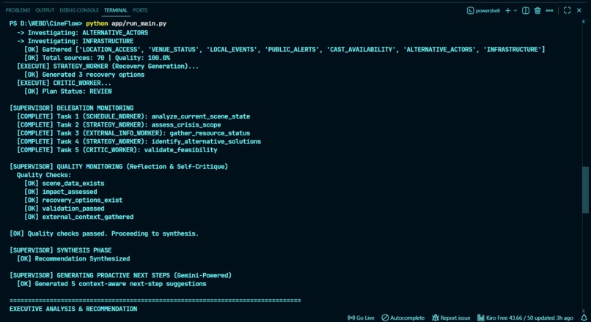Click 'external_context_gathered' check line
591x322 pixels.
[78, 217]
